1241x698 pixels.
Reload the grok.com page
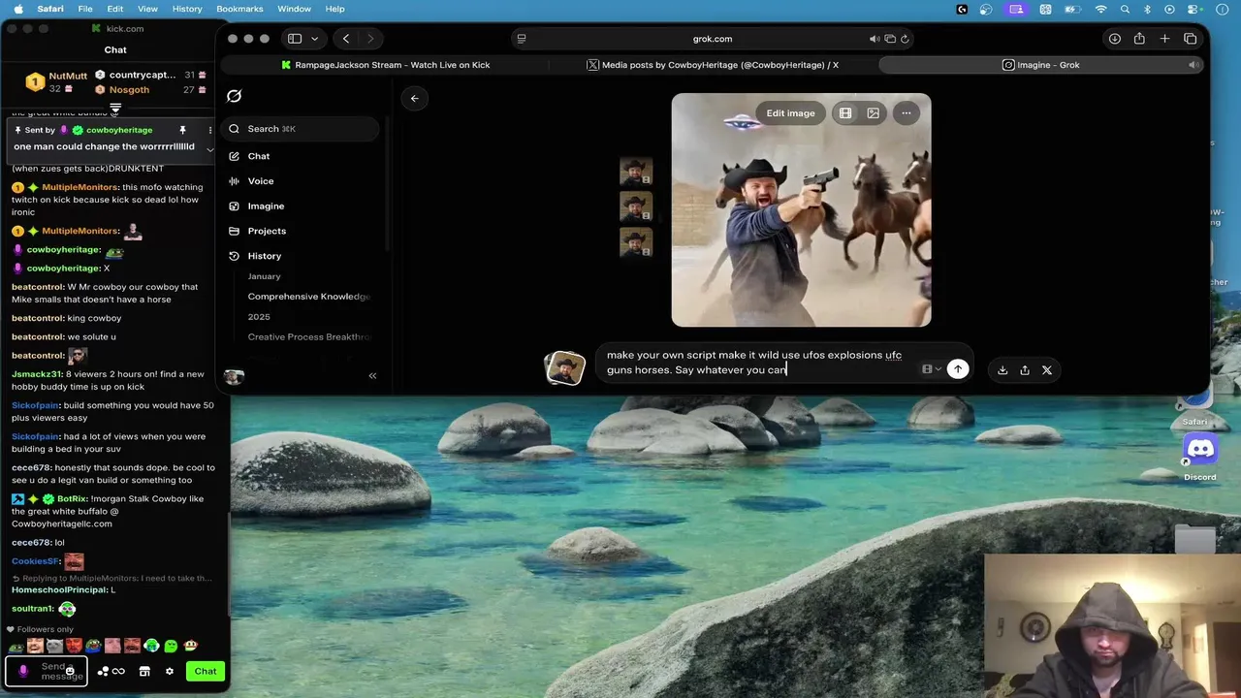905,39
